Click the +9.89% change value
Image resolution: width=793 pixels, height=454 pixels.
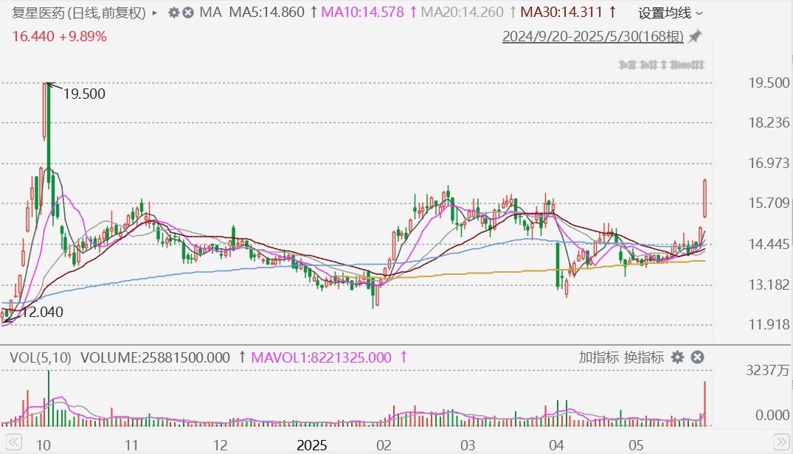point(83,36)
